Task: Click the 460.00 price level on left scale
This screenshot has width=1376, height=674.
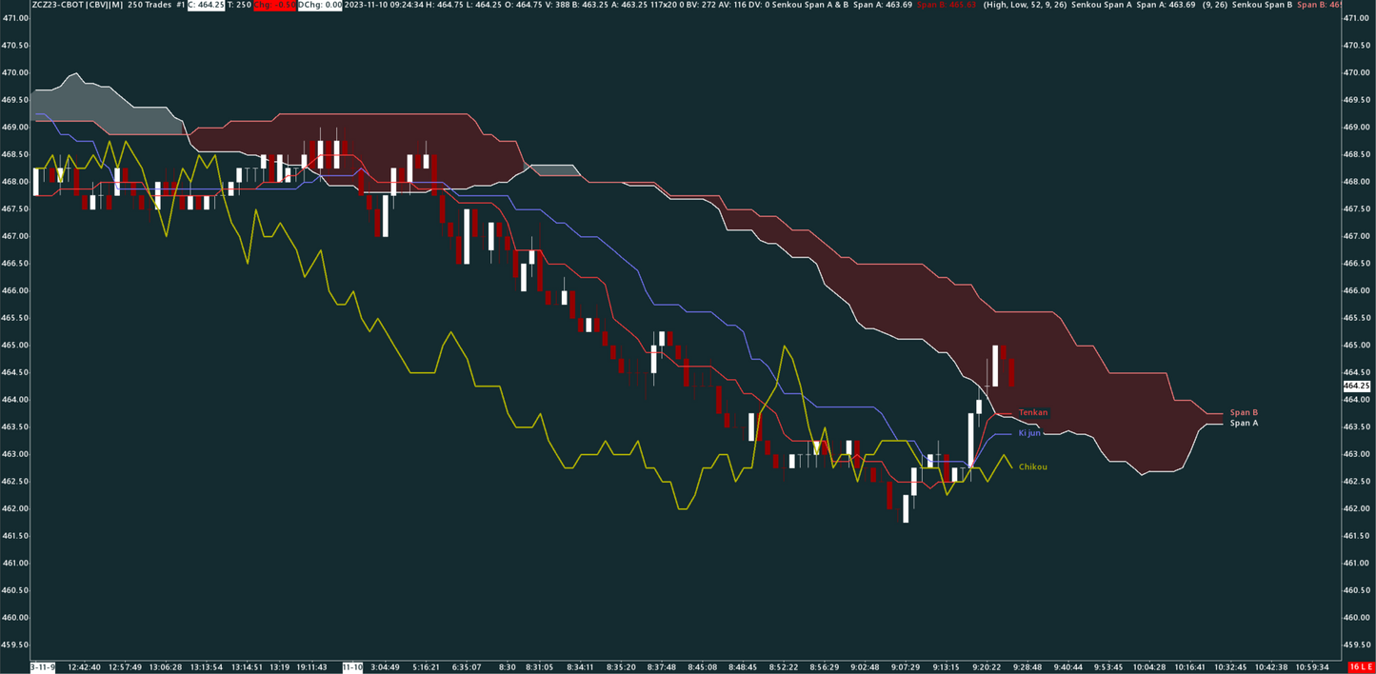Action: 14,618
